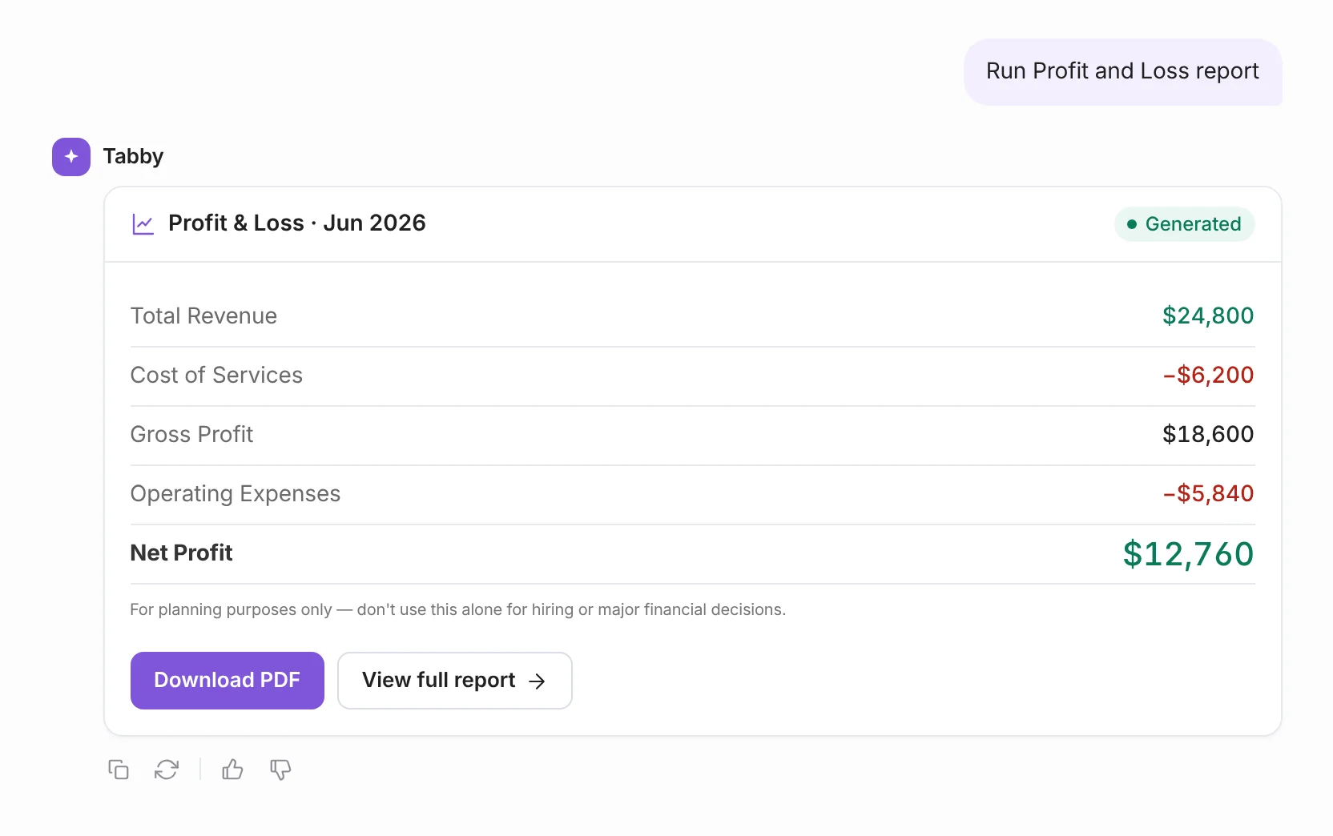Select the –$6,200 cost value
1333x836 pixels.
pyautogui.click(x=1208, y=376)
